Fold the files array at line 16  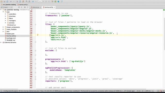(36, 24)
